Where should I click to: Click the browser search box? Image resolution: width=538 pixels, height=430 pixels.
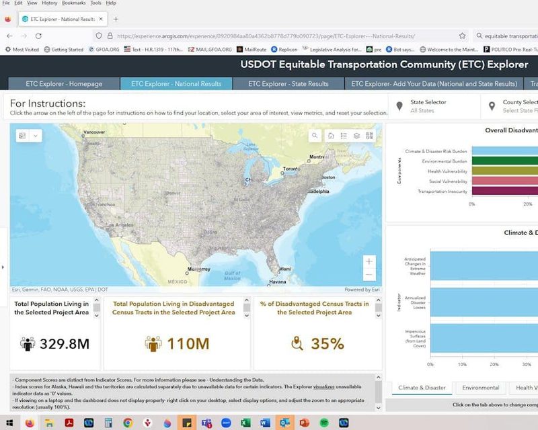coord(506,36)
